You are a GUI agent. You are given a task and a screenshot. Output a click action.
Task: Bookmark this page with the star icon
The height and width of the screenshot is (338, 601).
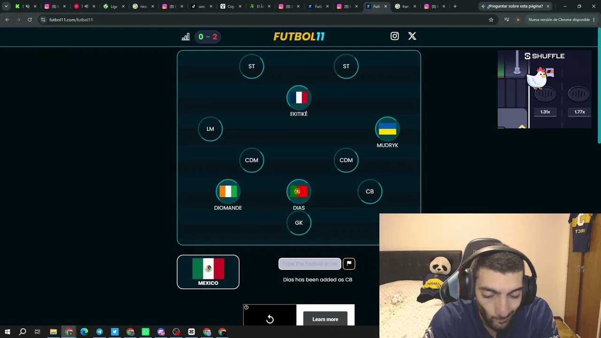tap(491, 20)
